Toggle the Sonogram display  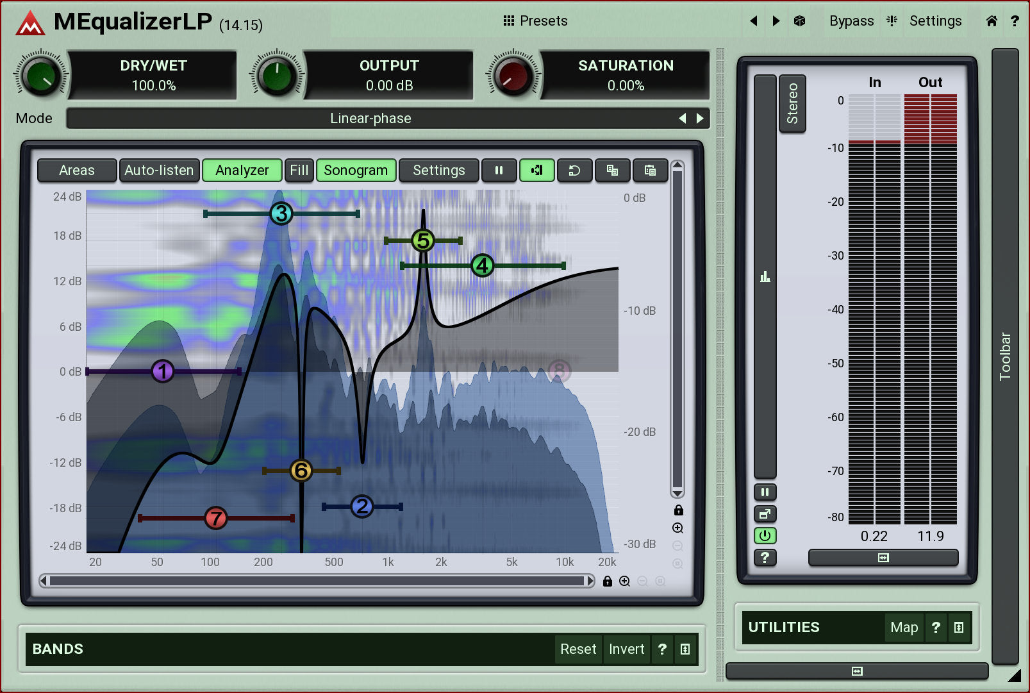[356, 171]
